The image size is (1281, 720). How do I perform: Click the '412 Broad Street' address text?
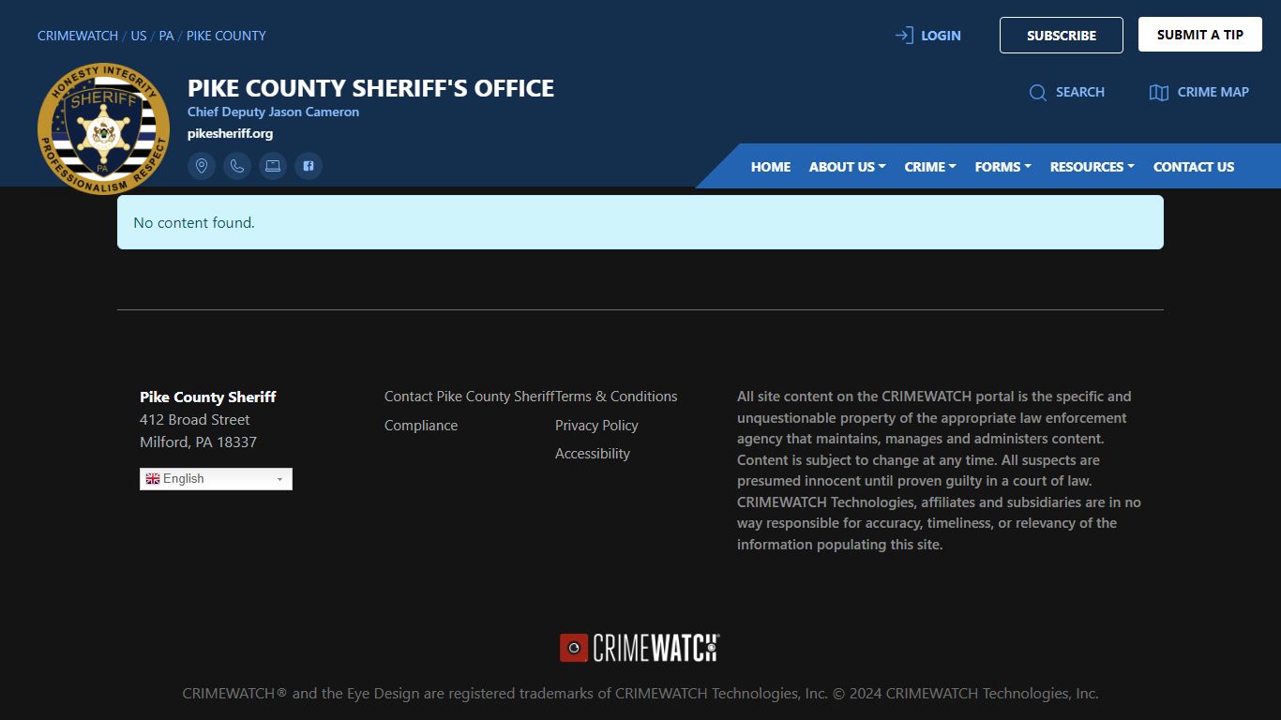pos(195,420)
